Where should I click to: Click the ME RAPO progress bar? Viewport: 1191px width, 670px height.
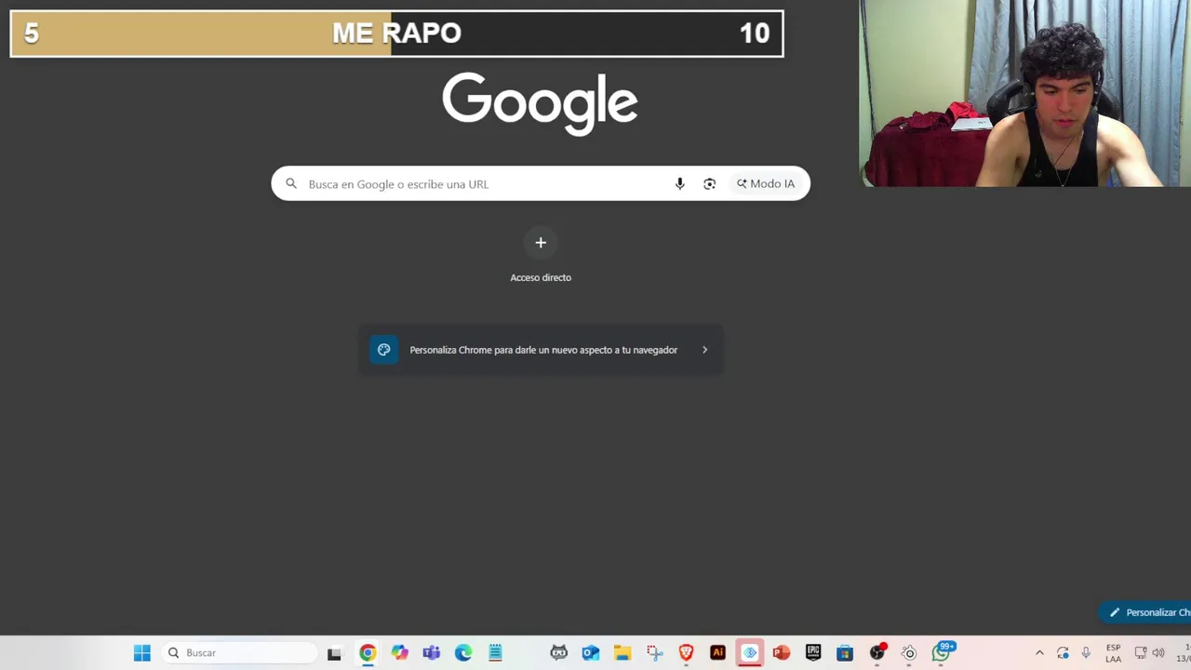397,33
